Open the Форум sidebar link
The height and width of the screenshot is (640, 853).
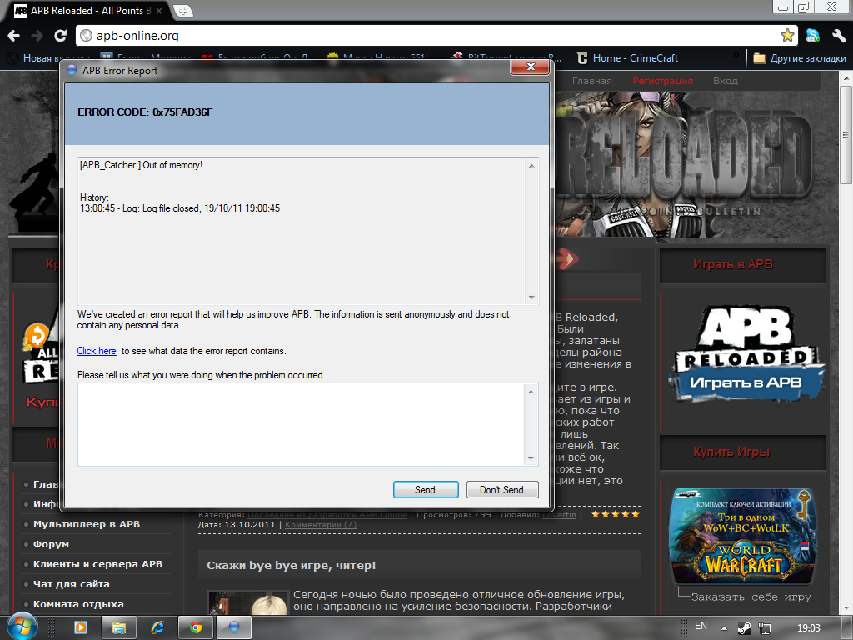[51, 544]
